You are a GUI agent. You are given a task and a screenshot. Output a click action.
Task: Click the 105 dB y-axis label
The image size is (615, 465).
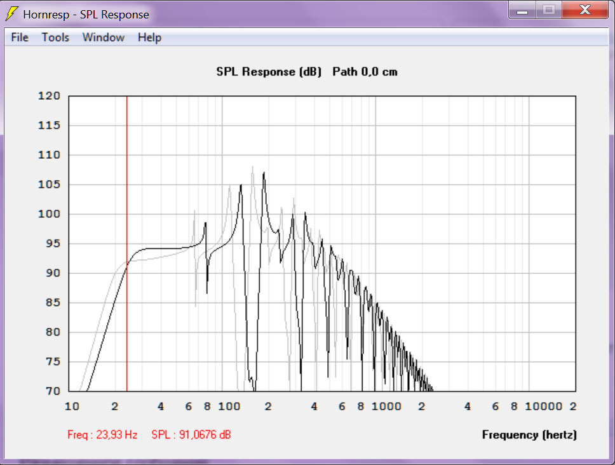[49, 184]
